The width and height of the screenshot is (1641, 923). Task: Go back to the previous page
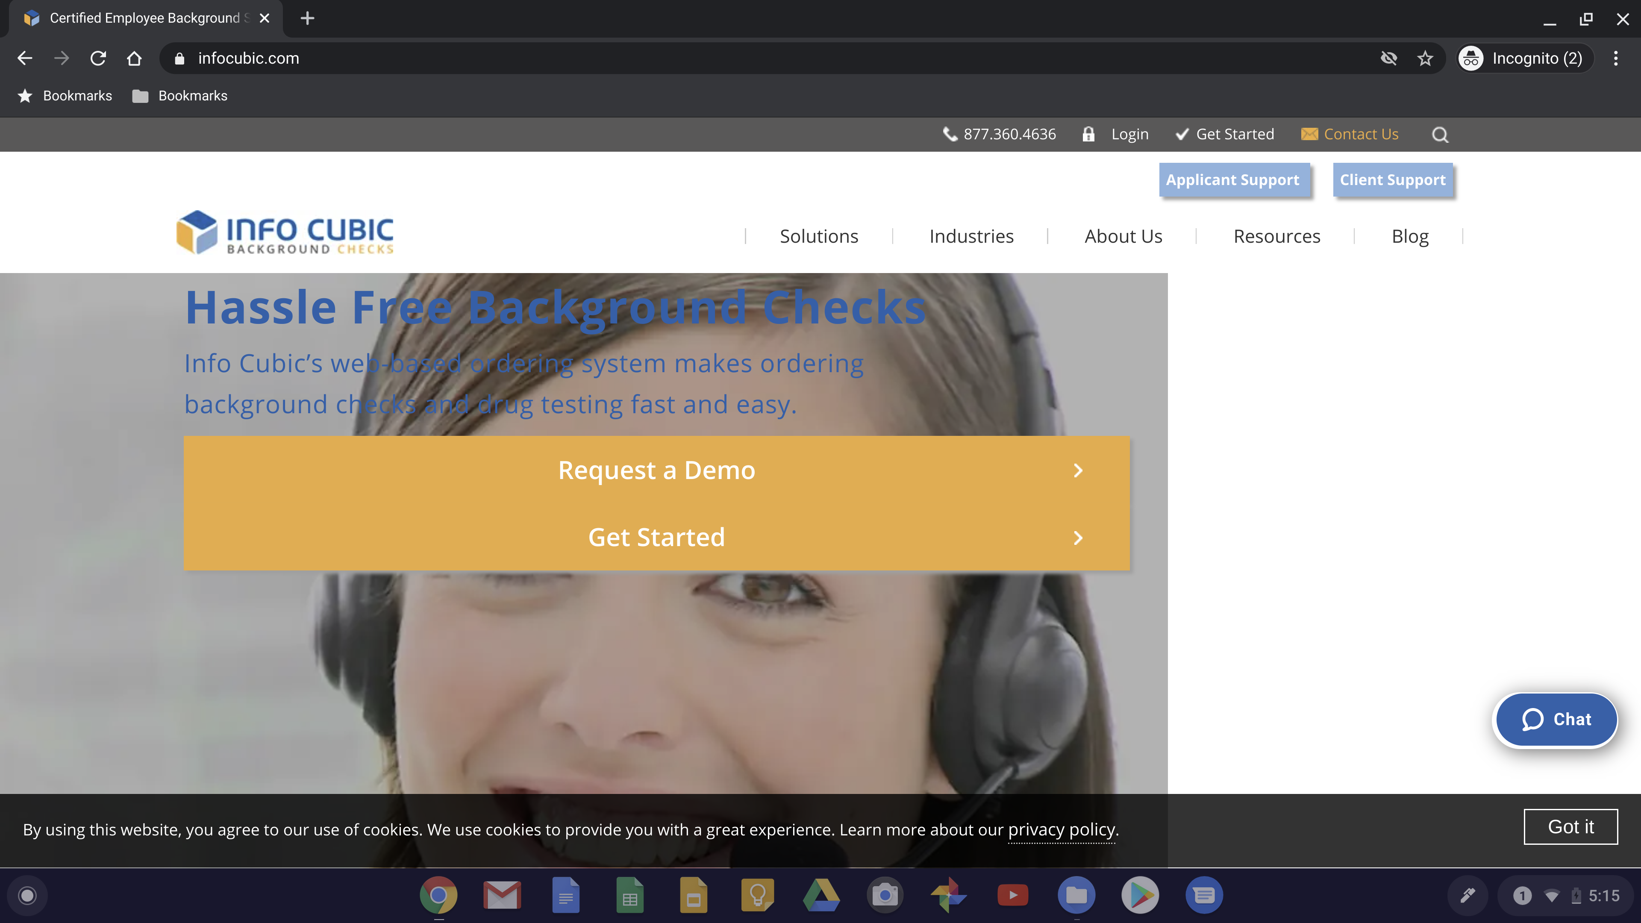25,58
